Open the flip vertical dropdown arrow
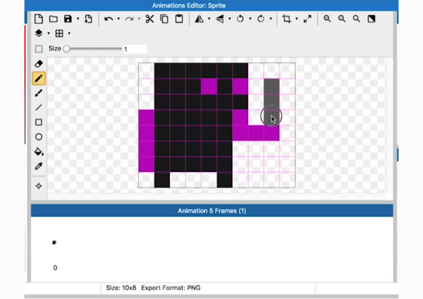423x299 pixels. (230, 19)
